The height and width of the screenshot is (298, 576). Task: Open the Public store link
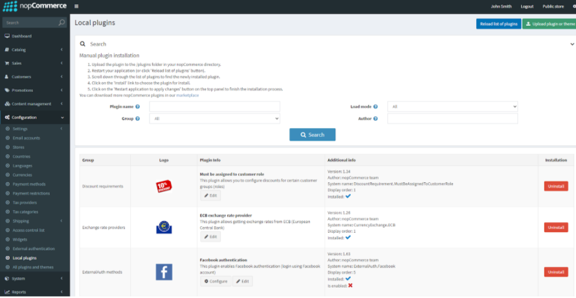click(553, 6)
